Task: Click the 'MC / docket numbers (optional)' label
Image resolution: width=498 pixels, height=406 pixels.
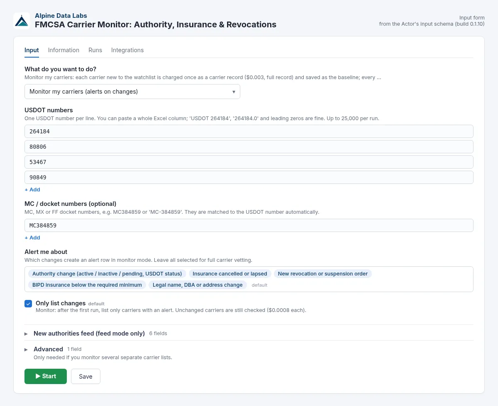Action: pyautogui.click(x=71, y=204)
